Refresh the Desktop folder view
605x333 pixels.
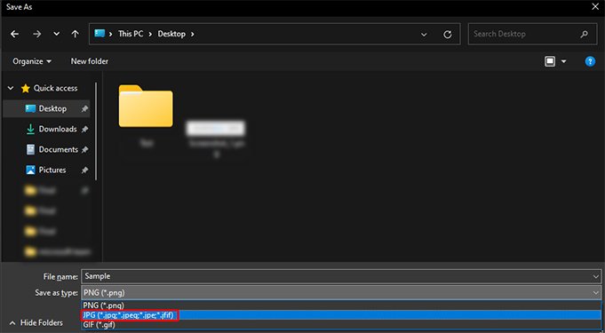pos(448,35)
